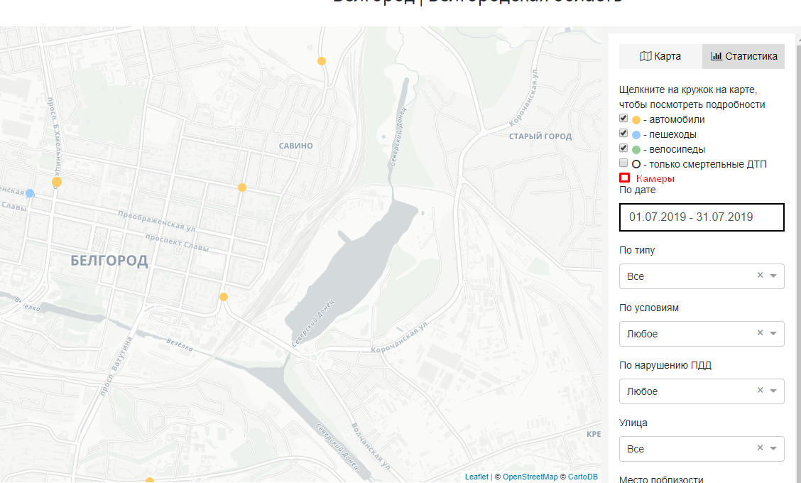This screenshot has width=801, height=483.
Task: Switch to the Карта tab
Action: (x=660, y=56)
